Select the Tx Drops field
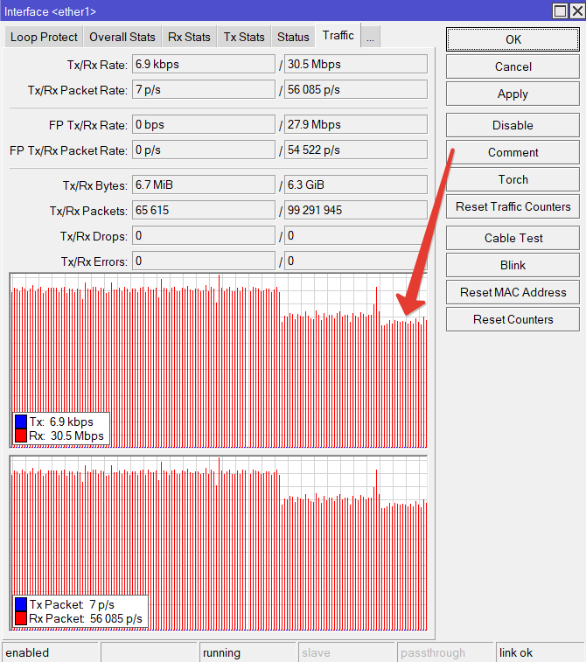This screenshot has height=662, width=586. [204, 235]
